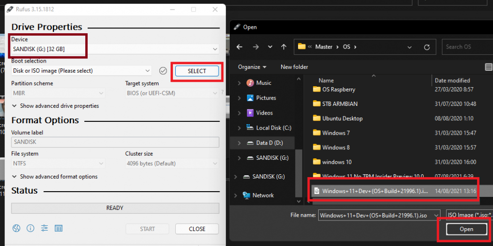Click the Open button in file dialog

[x=466, y=229]
